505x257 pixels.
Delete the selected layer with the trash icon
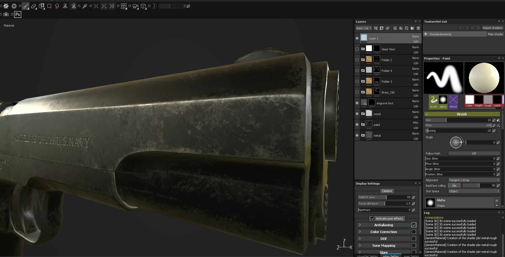[x=418, y=28]
